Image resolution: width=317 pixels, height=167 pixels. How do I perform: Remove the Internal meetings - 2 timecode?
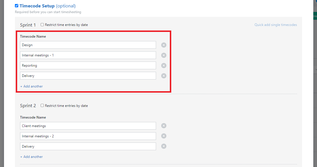(164, 136)
